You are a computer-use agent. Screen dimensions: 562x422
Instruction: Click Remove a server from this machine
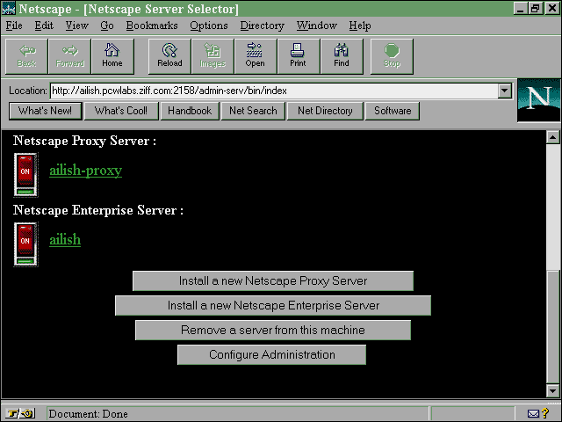pos(273,331)
